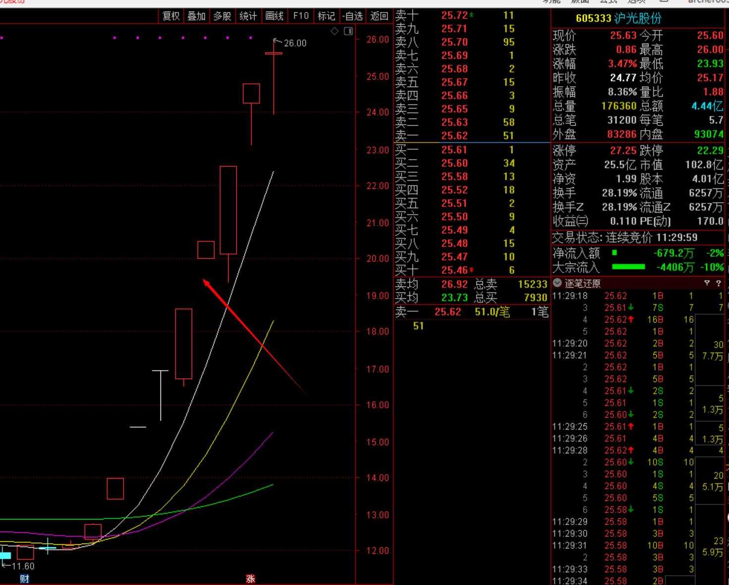This screenshot has width=729, height=585.
Task: Click the 11:29:59 trading status time
Action: tap(677, 238)
